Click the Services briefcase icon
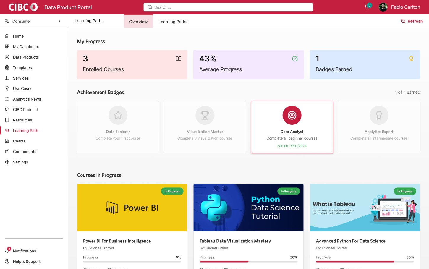 [7, 78]
